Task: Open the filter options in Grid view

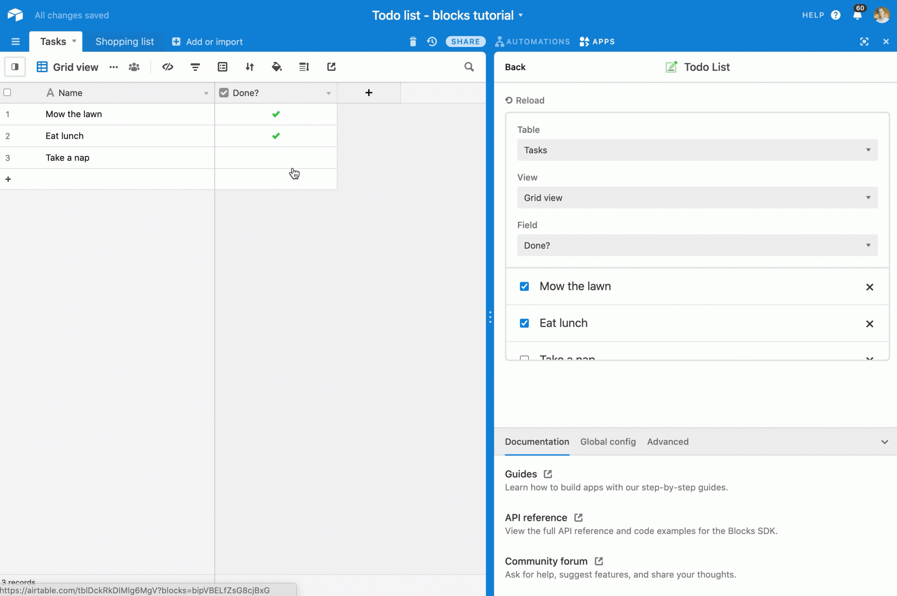Action: click(195, 67)
